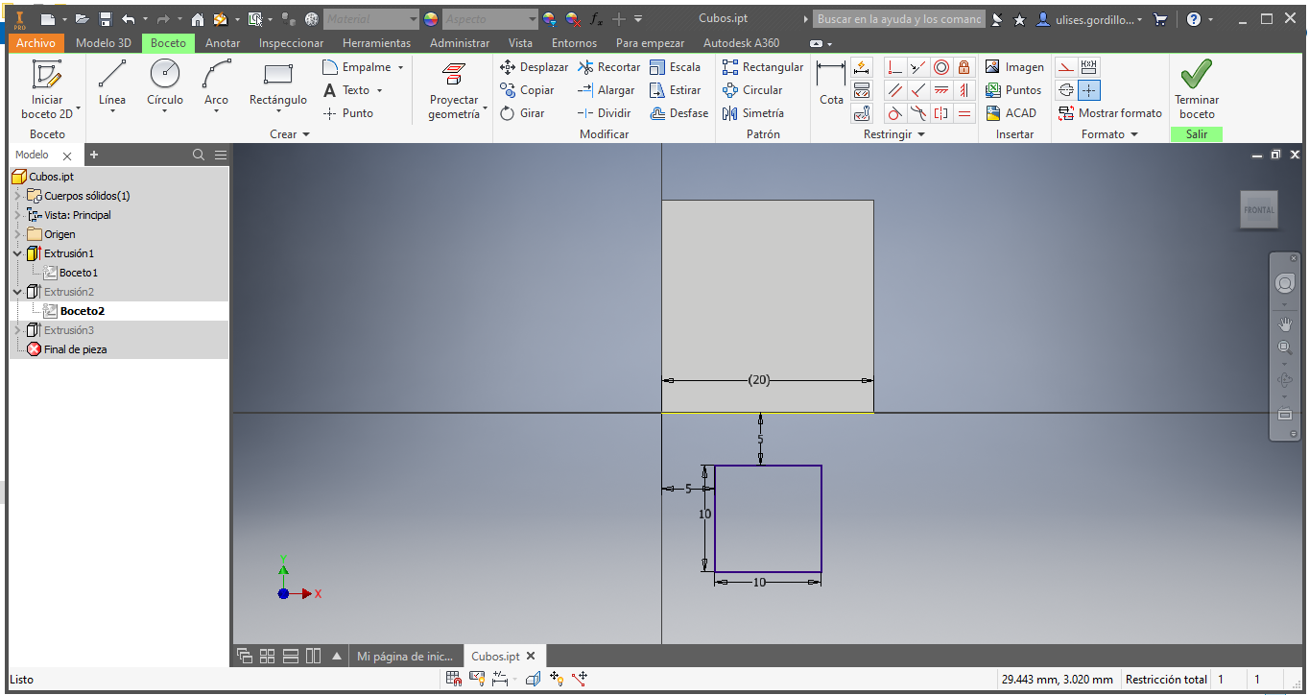The height and width of the screenshot is (695, 1309).
Task: Click the Simetría pattern button
Action: pos(753,113)
